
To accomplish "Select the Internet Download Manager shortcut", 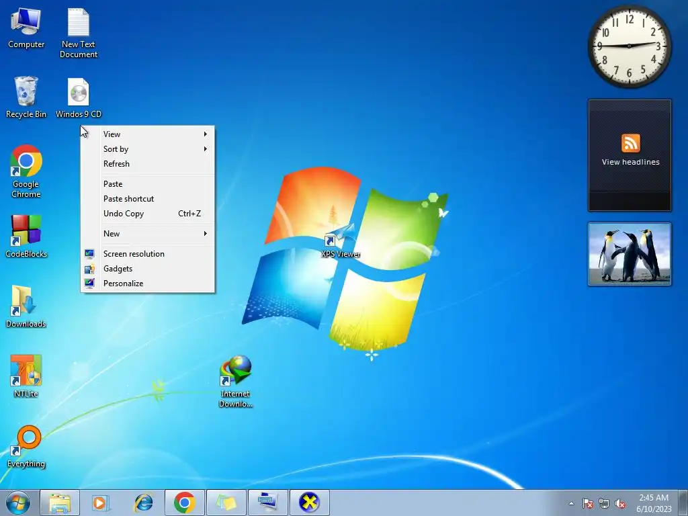I will pyautogui.click(x=236, y=382).
